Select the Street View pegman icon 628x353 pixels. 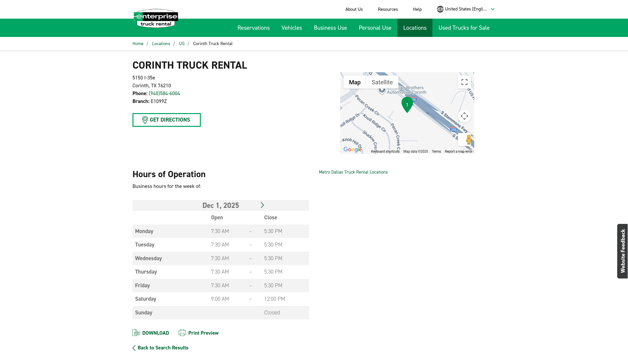468,139
